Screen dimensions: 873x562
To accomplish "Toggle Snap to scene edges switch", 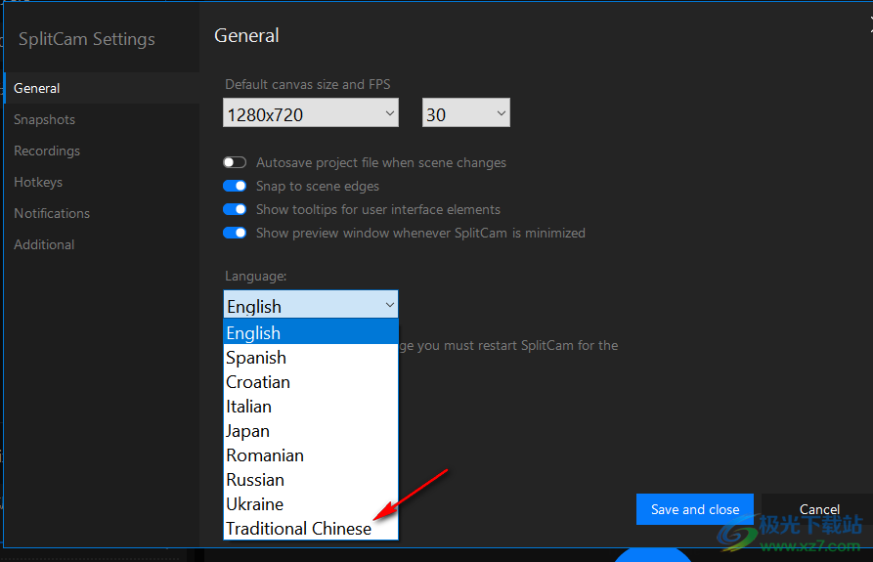I will pos(235,186).
